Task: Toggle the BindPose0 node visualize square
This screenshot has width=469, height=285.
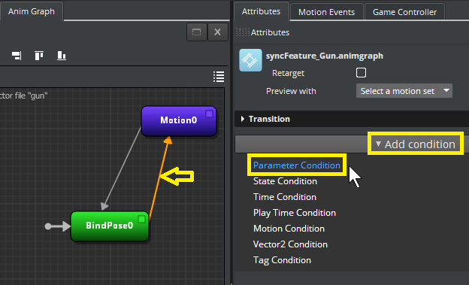Action: click(141, 219)
